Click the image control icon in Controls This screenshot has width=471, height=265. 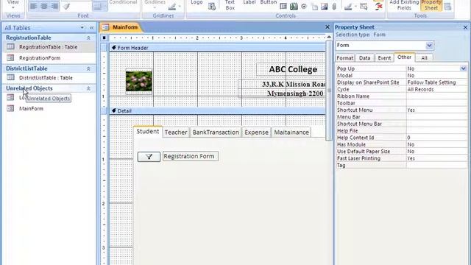325,6
